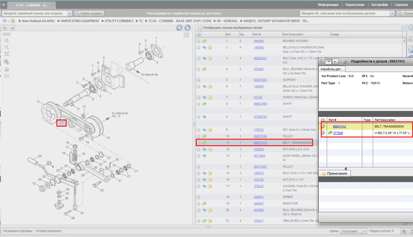Expand the part search field dropdown
The width and height of the screenshot is (413, 237).
pyautogui.click(x=392, y=13)
